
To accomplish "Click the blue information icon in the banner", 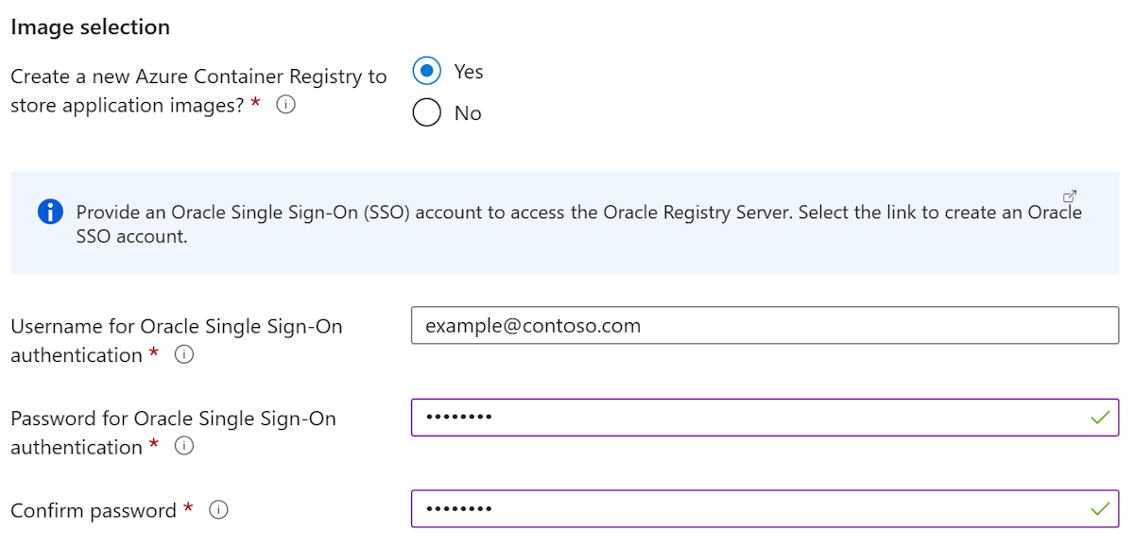I will (50, 212).
